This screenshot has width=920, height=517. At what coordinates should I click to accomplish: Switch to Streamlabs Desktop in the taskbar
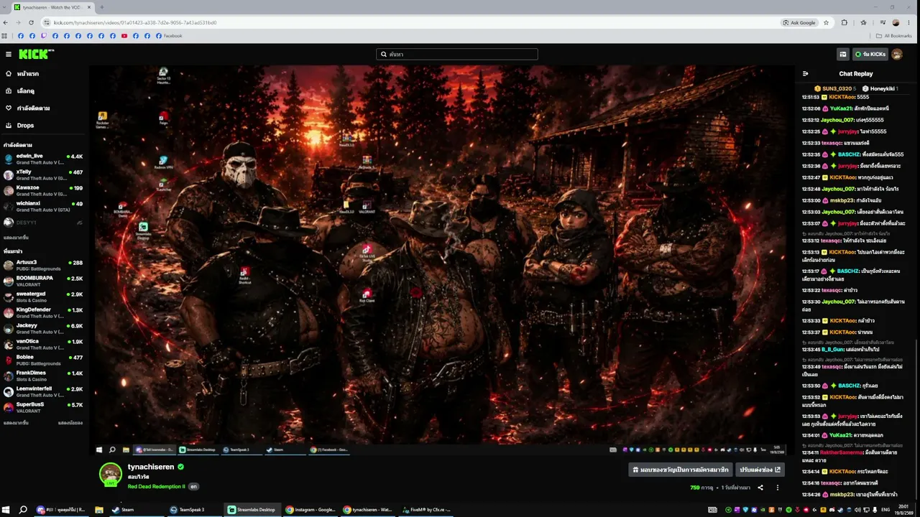[x=252, y=510]
